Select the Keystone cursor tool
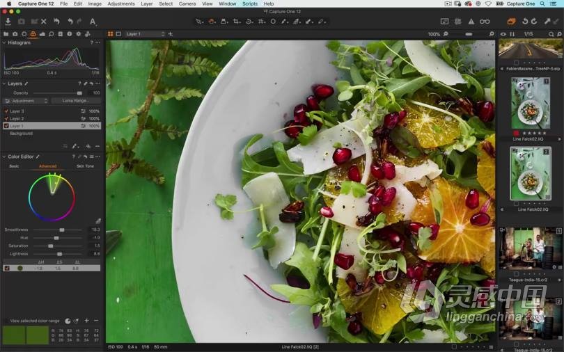 [x=262, y=22]
